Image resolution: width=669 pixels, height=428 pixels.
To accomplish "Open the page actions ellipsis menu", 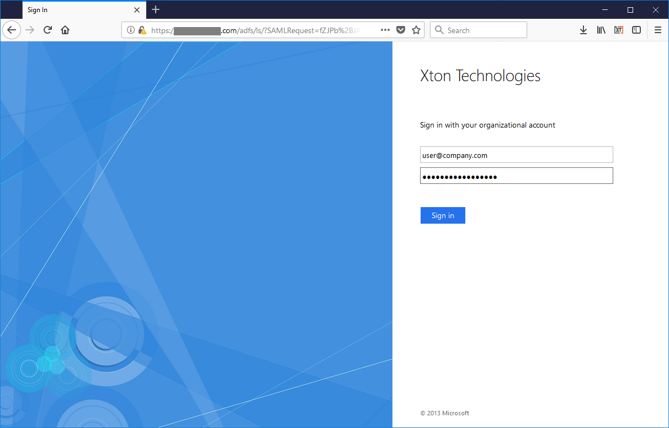I will (385, 30).
